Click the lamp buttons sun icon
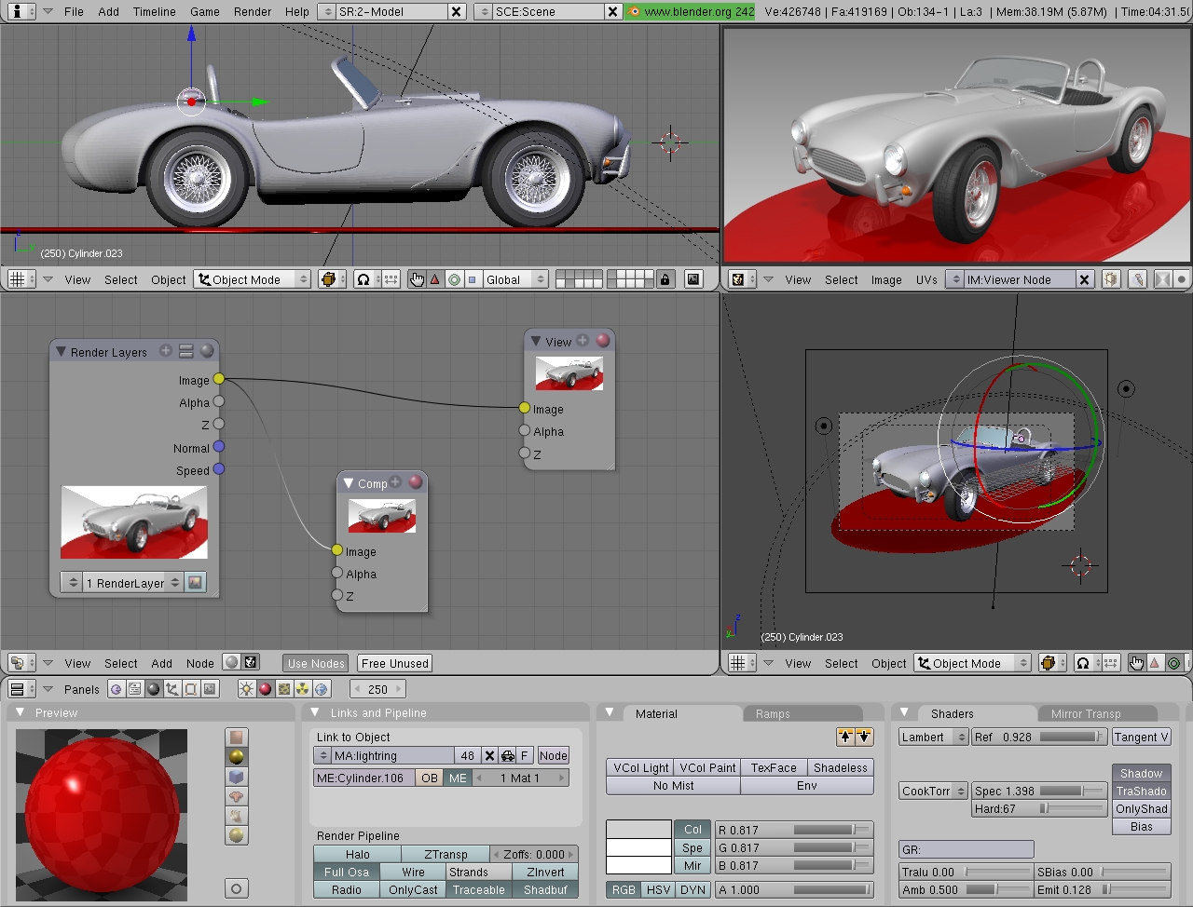 [x=248, y=688]
